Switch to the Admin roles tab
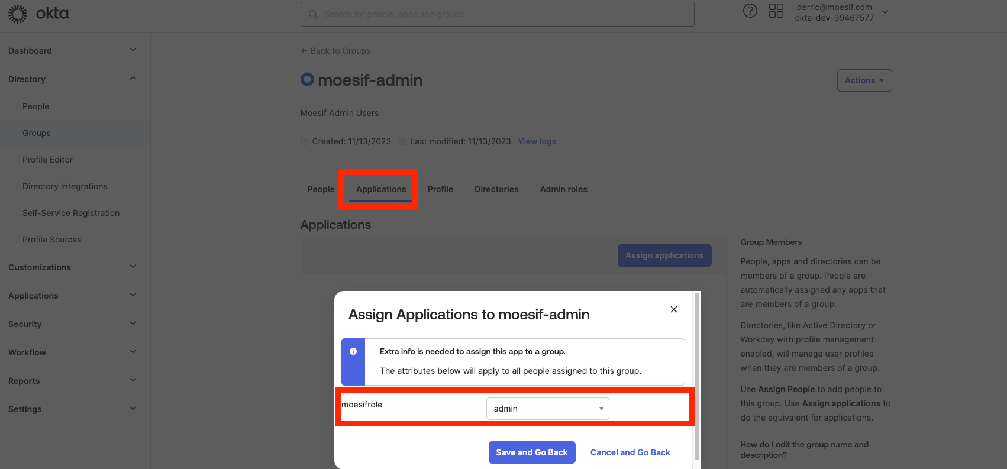 click(563, 189)
